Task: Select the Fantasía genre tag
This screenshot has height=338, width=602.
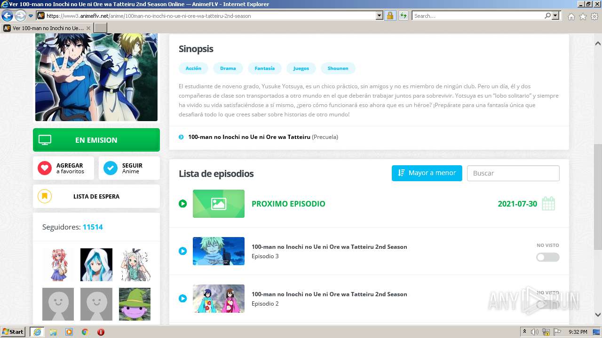Action: 265,69
